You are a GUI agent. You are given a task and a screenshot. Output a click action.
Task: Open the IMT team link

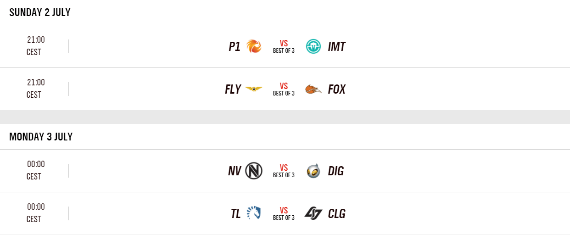click(x=336, y=46)
